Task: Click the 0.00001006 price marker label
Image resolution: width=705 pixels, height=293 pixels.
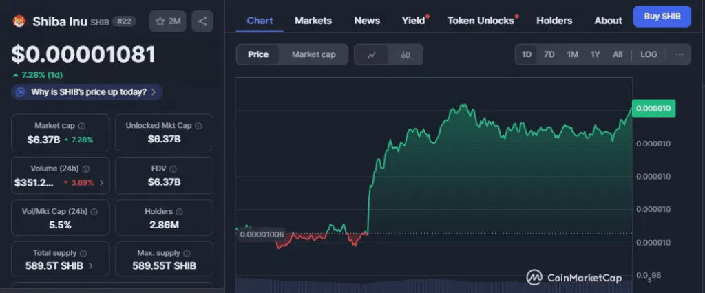Action: [x=262, y=235]
